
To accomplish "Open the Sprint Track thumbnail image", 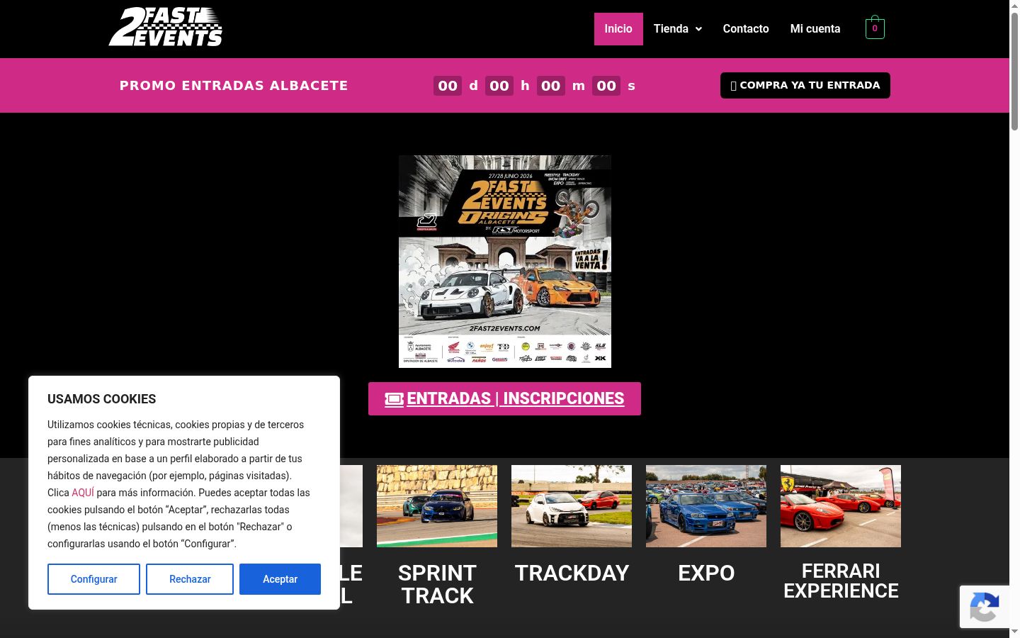I will click(x=437, y=506).
